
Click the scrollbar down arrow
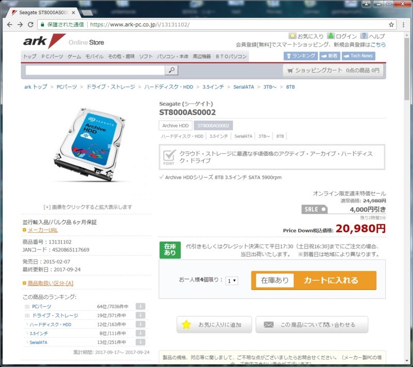pos(407,361)
